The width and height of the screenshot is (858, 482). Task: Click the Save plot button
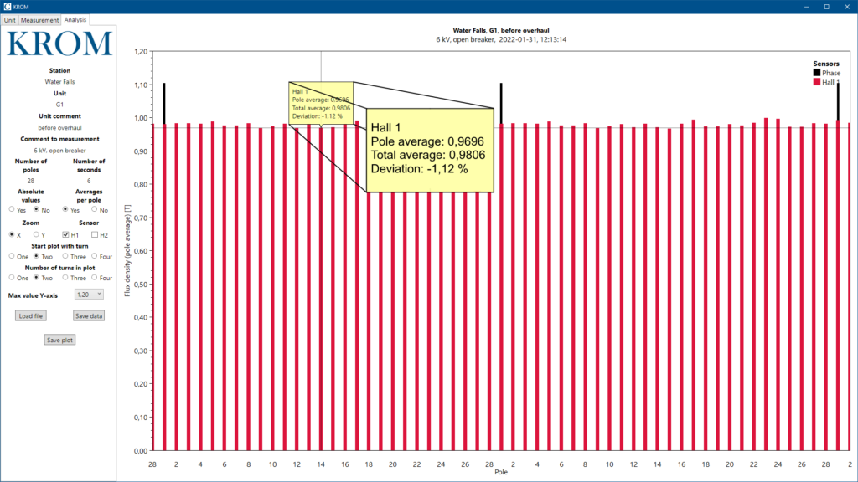coord(59,340)
